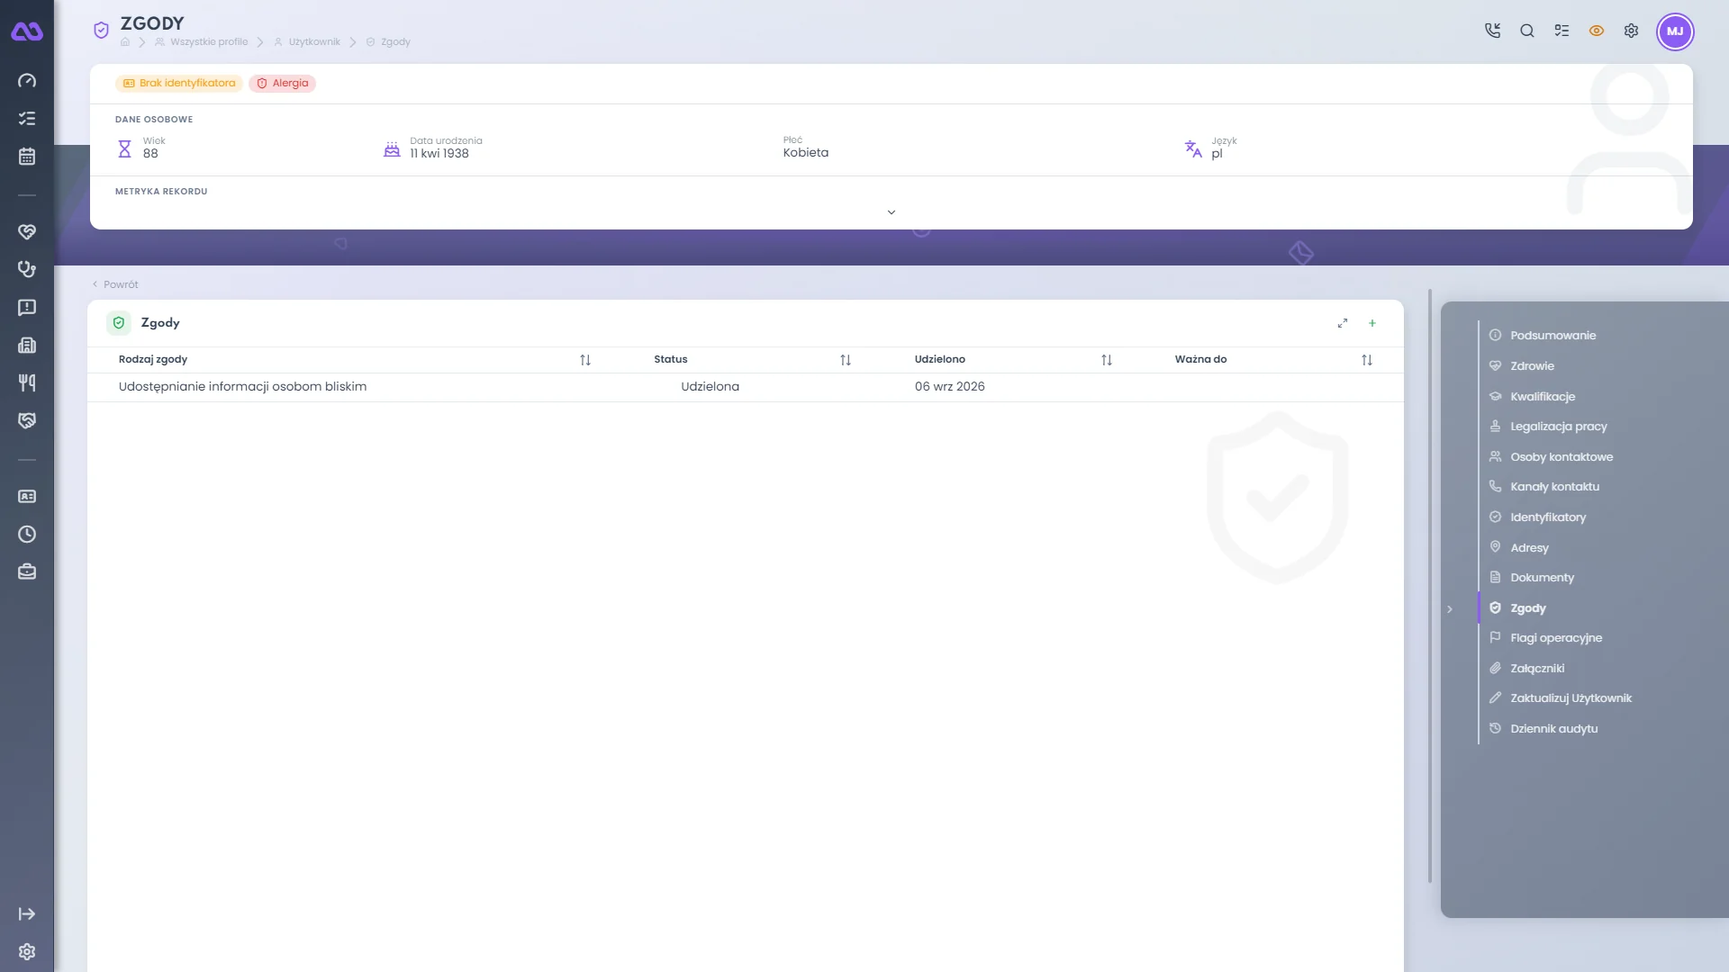Open the calendar icon in left sidebar
Viewport: 1729px width, 972px height.
tap(27, 157)
